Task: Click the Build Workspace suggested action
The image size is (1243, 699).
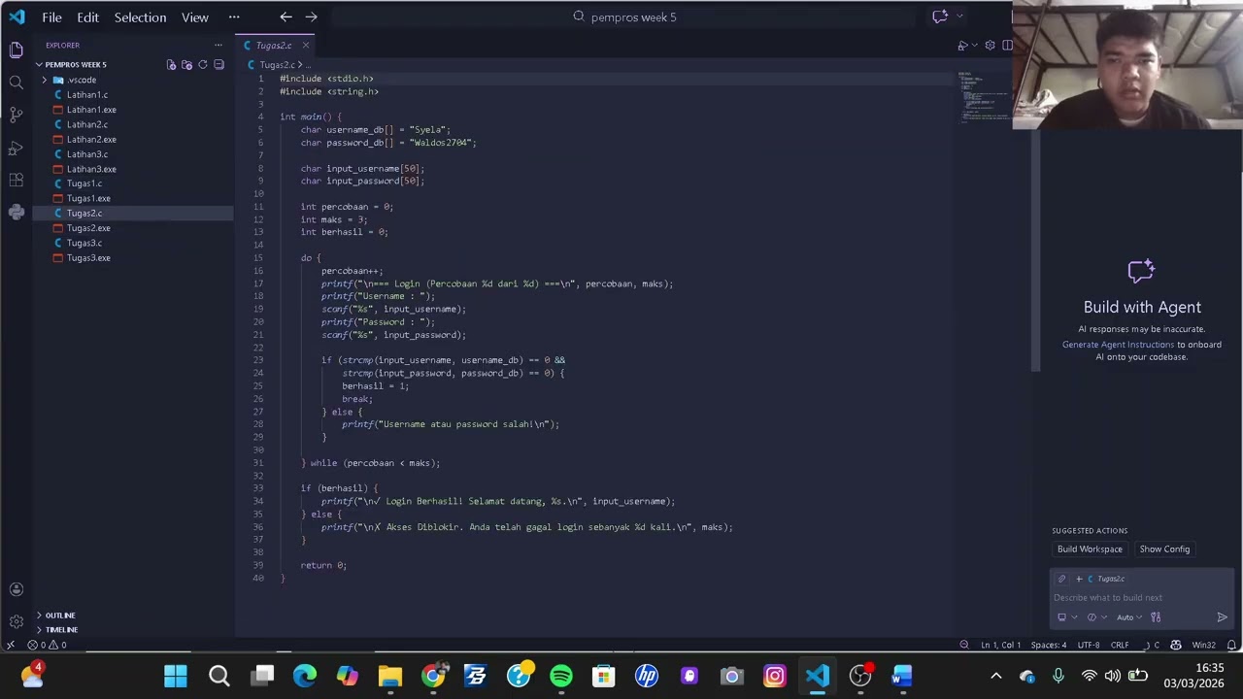Action: [x=1090, y=549]
